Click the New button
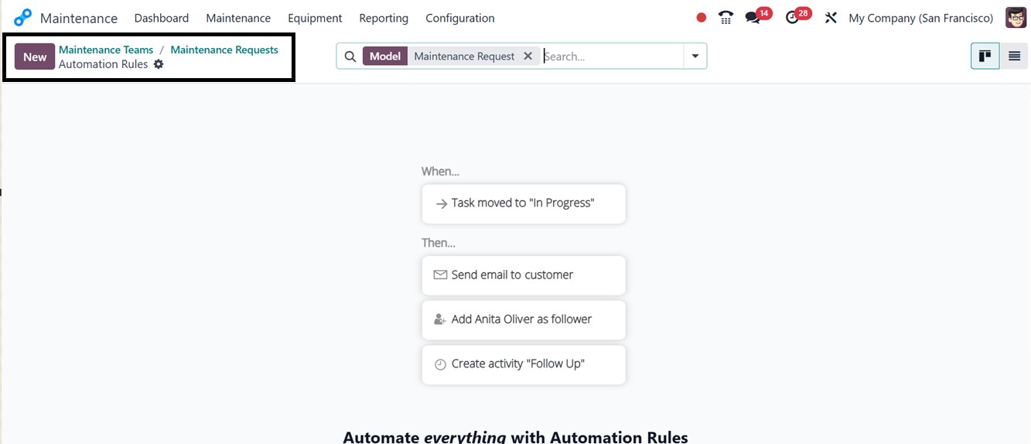This screenshot has width=1031, height=444. (35, 56)
